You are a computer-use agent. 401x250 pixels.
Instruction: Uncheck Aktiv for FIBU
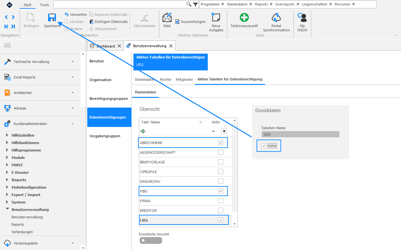tap(221, 191)
